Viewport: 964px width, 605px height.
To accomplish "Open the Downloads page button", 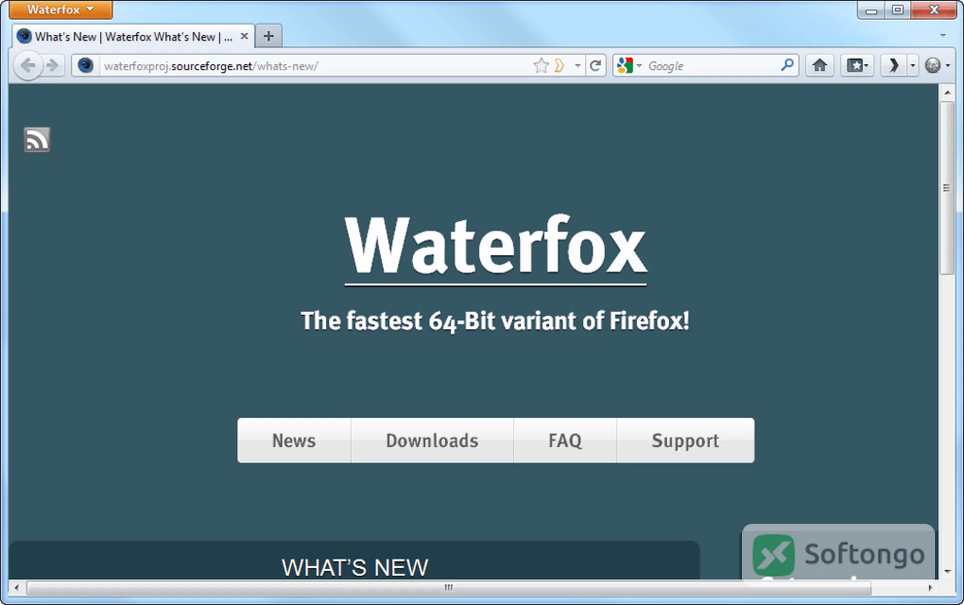I will click(432, 440).
